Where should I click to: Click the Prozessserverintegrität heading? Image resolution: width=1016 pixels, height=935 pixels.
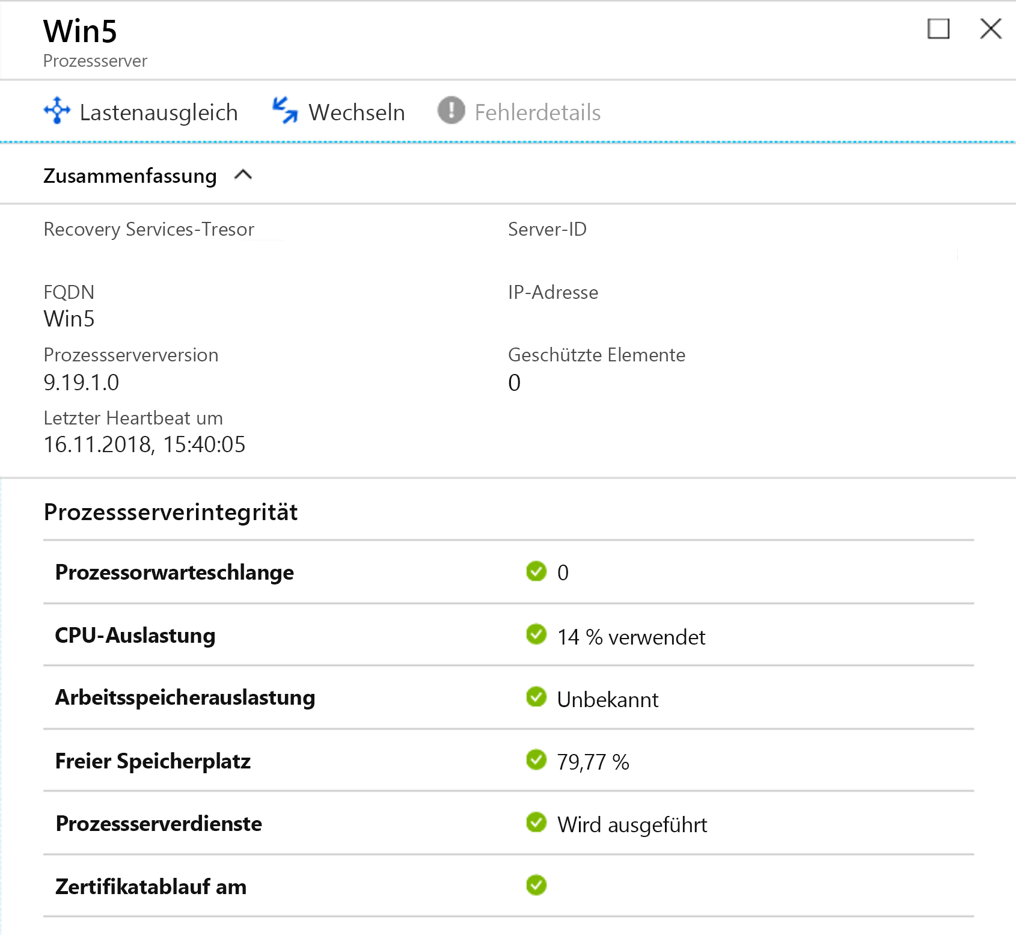(x=171, y=512)
